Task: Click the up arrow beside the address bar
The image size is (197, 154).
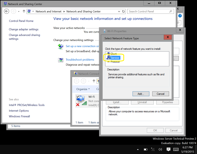Action: 24,11
